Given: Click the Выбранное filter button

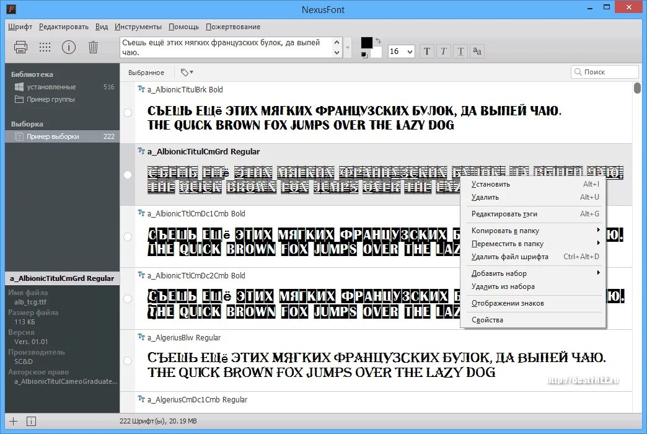Looking at the screenshot, I should click(146, 73).
